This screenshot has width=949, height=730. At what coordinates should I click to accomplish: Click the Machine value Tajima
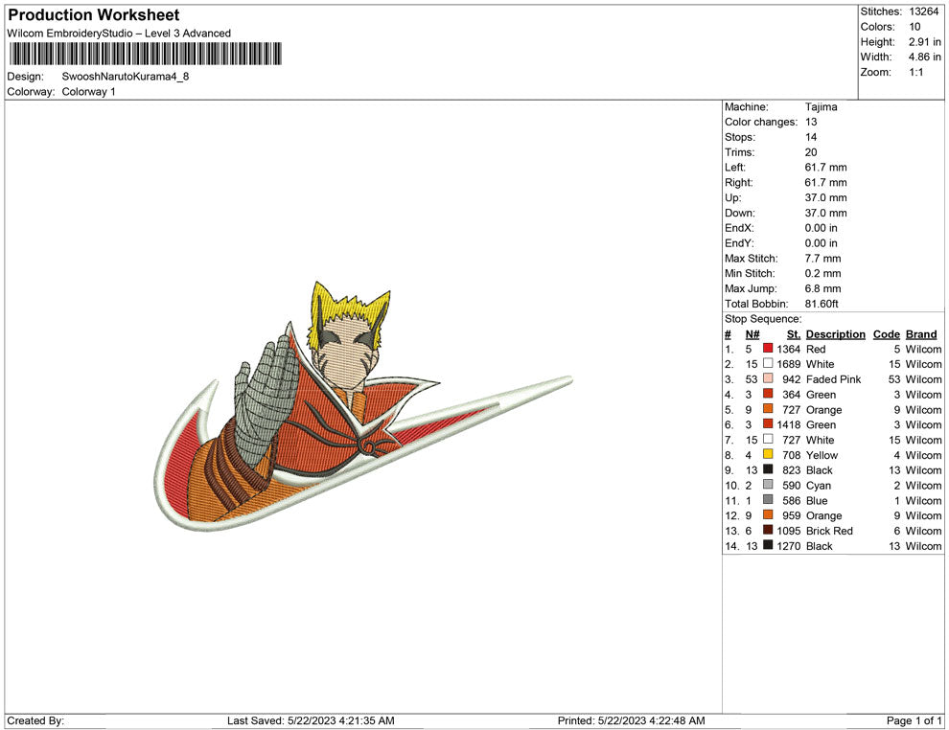(x=821, y=107)
